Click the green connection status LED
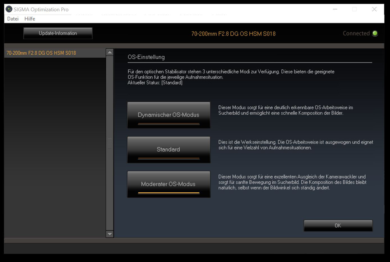The image size is (390, 262). click(375, 33)
